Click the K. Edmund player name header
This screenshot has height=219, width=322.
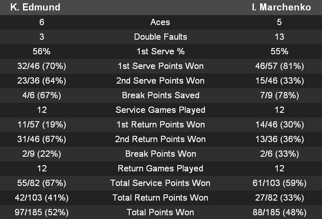point(35,7)
